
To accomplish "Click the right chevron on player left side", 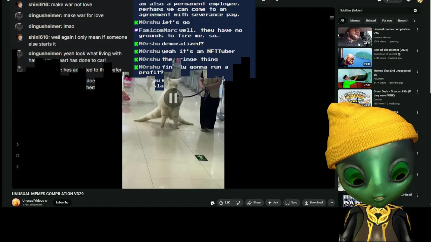I will click(18, 145).
